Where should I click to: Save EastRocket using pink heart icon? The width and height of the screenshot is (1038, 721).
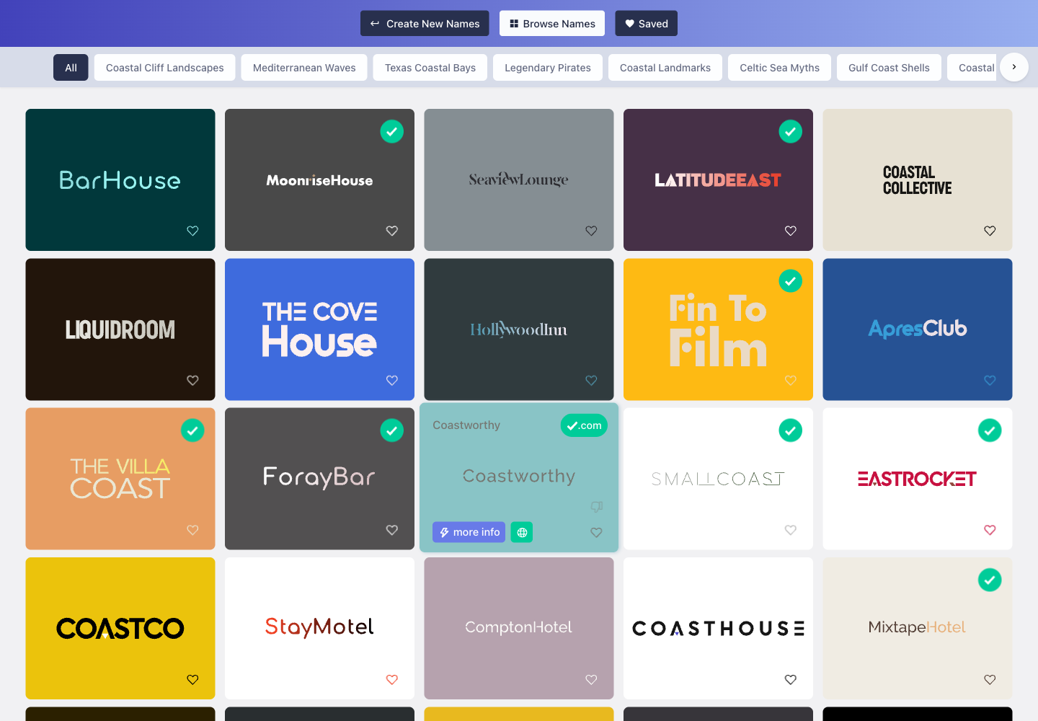[990, 530]
